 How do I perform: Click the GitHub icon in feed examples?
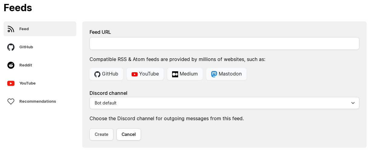[97, 74]
